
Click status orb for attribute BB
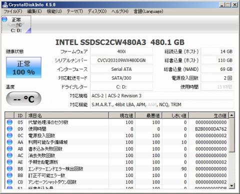(x=9, y=176)
